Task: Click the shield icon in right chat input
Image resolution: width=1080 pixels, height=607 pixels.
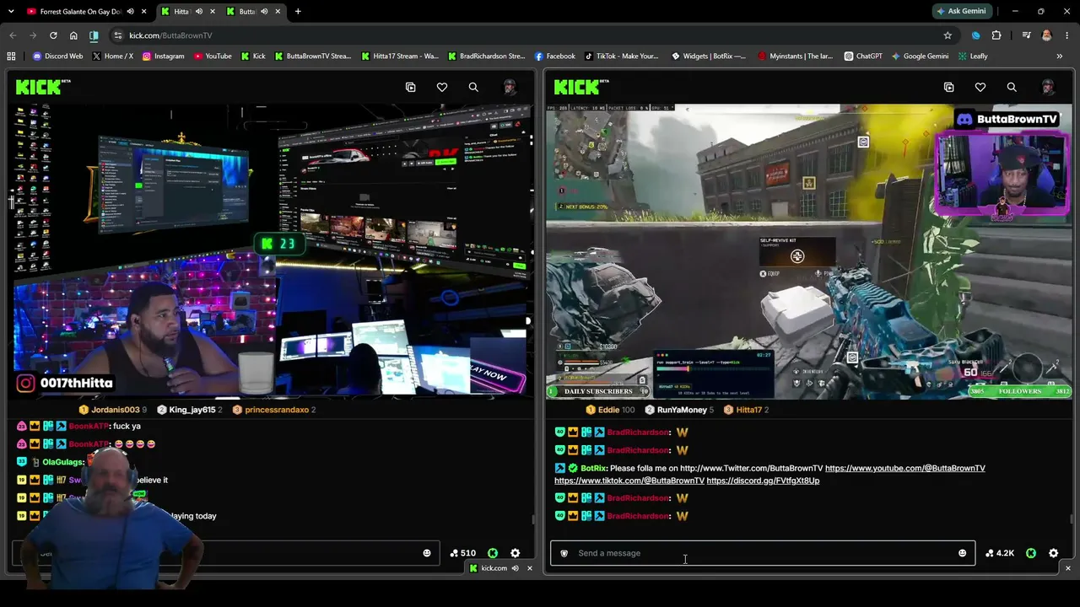Action: [564, 553]
